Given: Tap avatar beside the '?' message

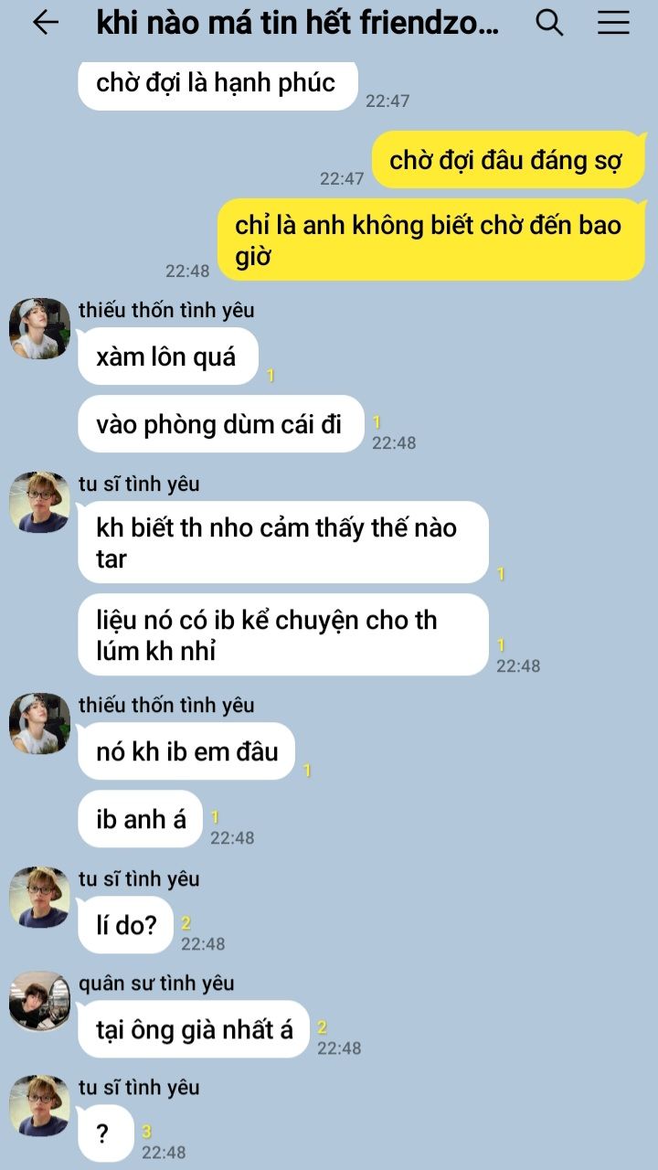Looking at the screenshot, I should pyautogui.click(x=39, y=1105).
